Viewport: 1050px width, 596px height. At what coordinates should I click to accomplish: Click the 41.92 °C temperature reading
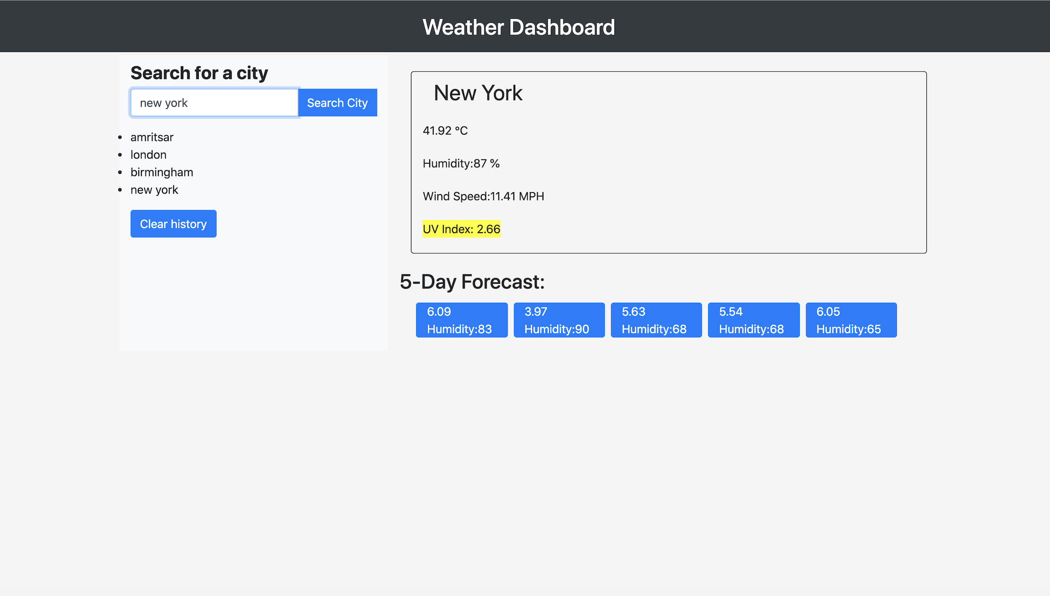(445, 131)
